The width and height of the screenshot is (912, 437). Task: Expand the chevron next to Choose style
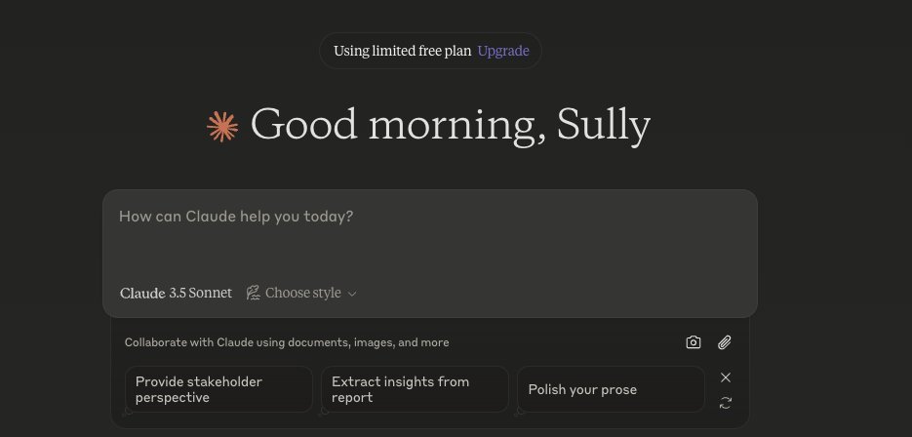[352, 294]
